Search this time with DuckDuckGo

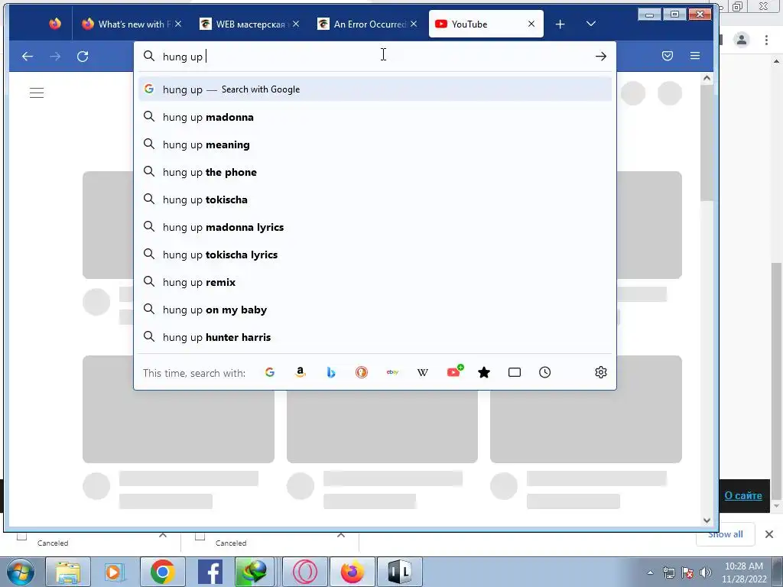tap(362, 372)
